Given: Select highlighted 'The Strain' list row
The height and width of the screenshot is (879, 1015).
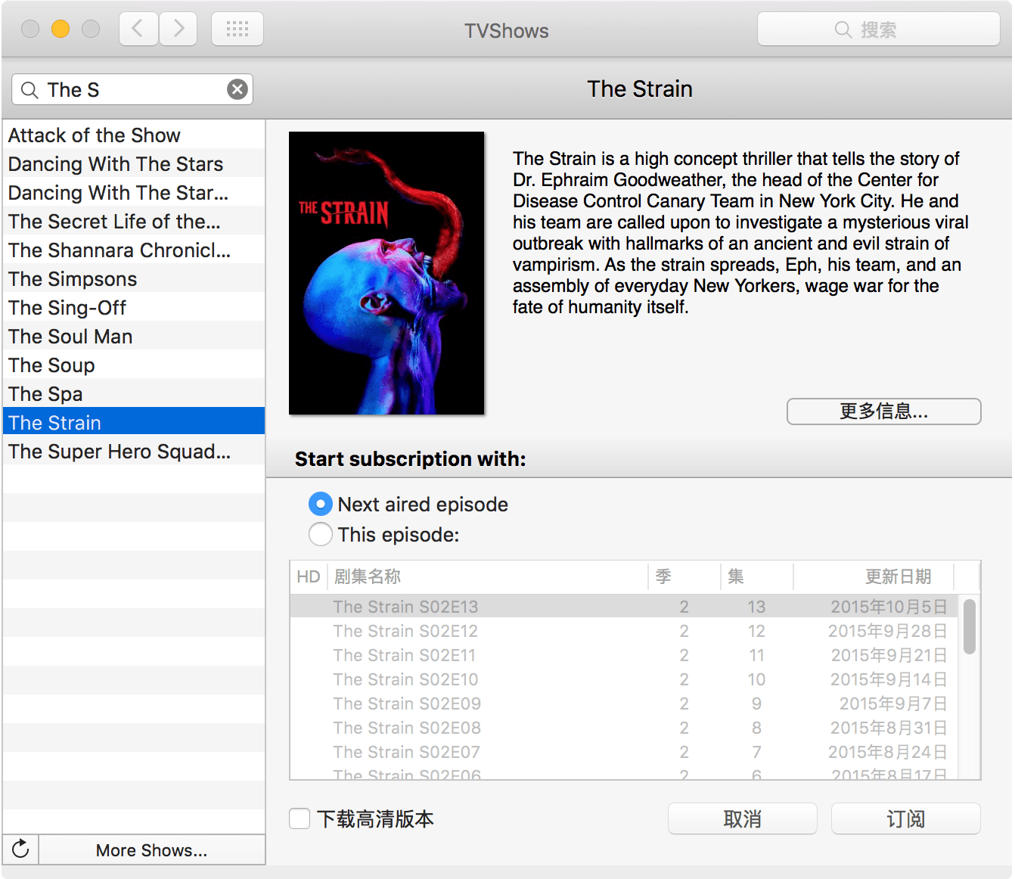Looking at the screenshot, I should click(x=134, y=422).
